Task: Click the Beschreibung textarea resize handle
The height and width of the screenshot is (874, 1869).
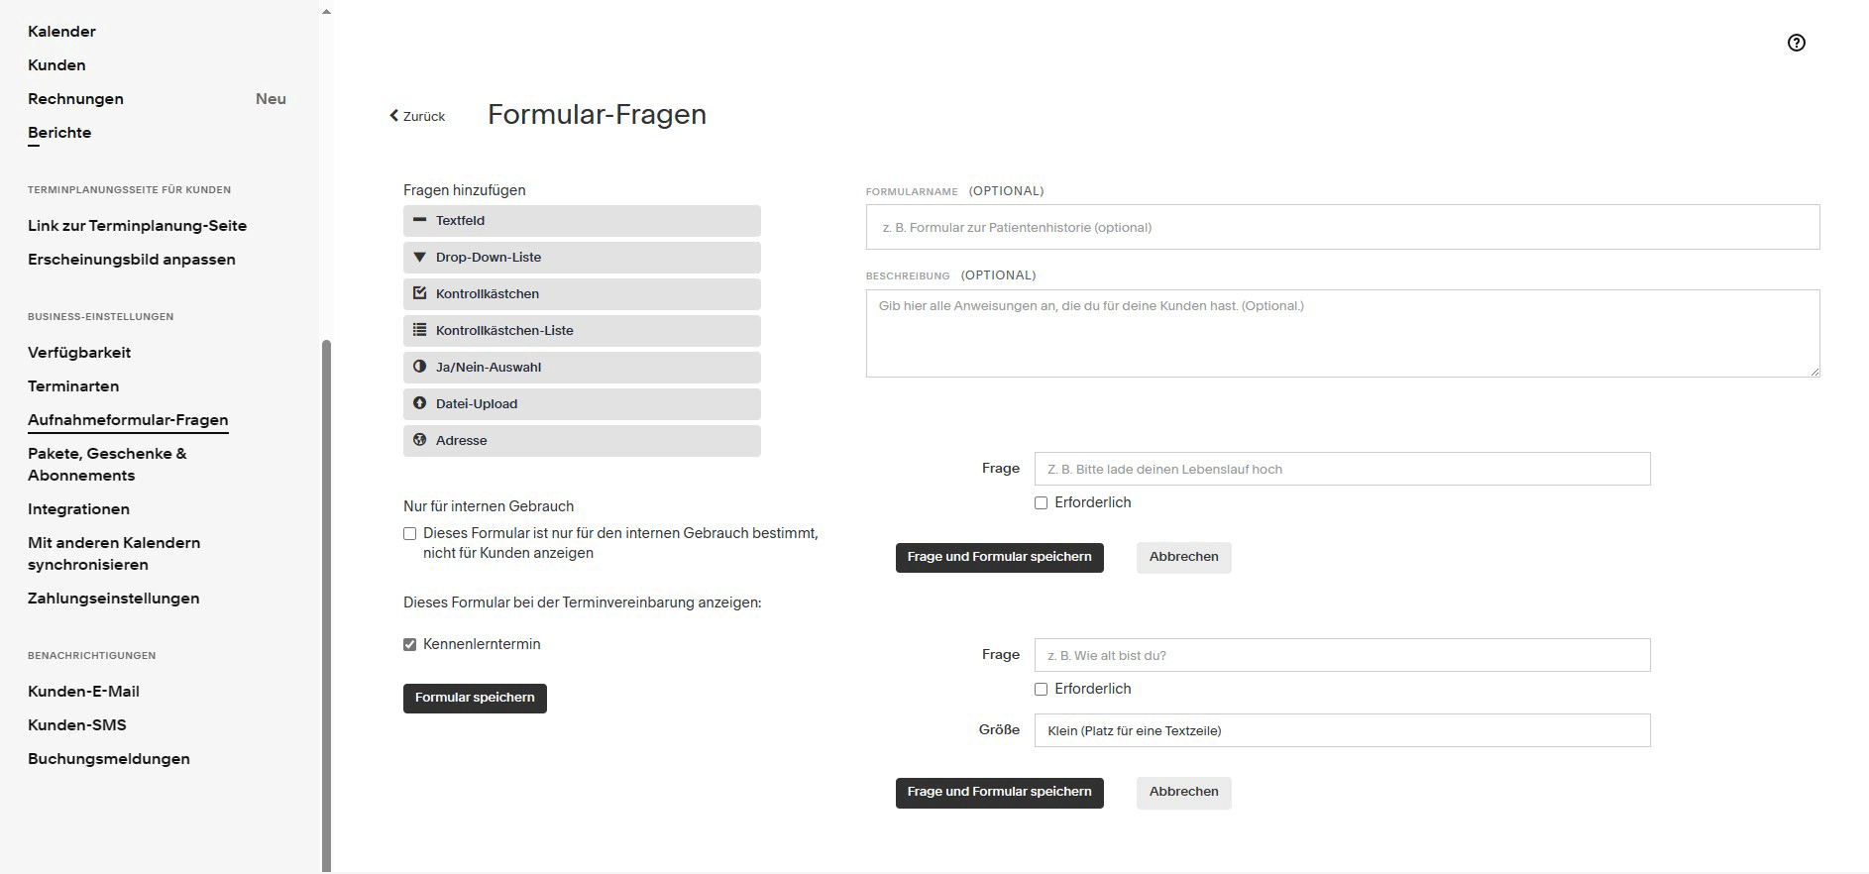Action: click(x=1814, y=372)
